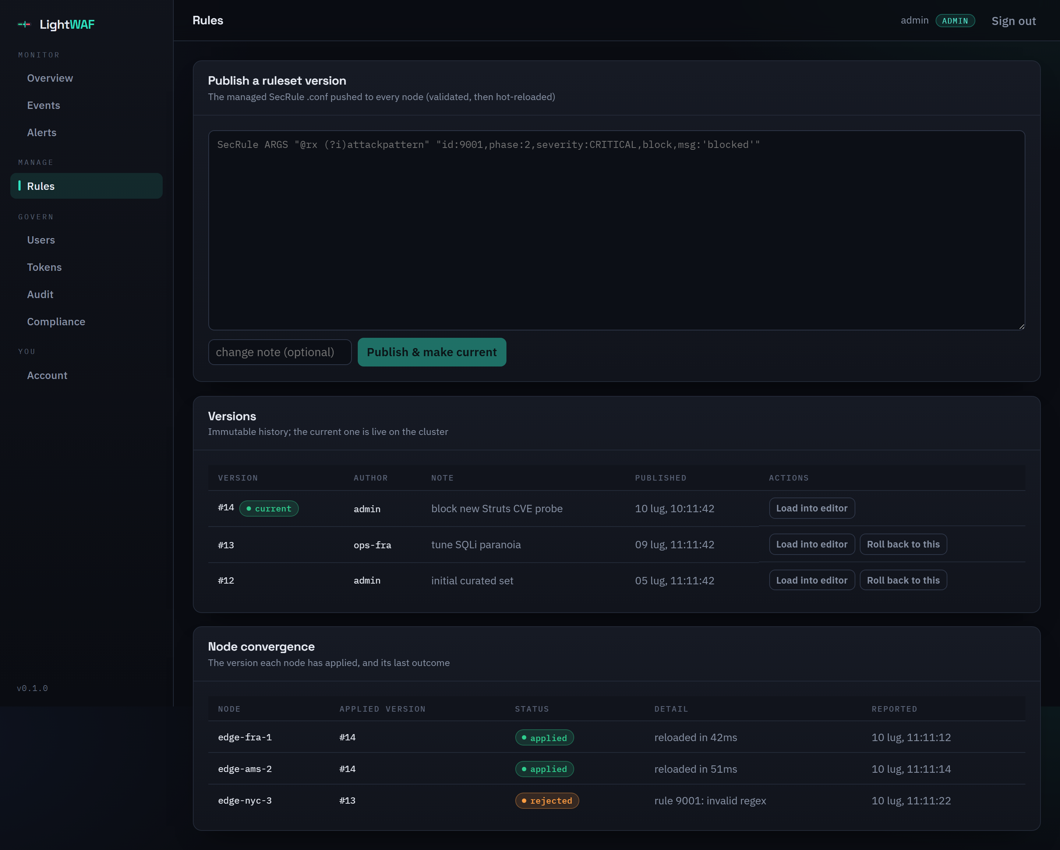Click the v0.1.0 version label
This screenshot has height=850, width=1060.
point(32,688)
